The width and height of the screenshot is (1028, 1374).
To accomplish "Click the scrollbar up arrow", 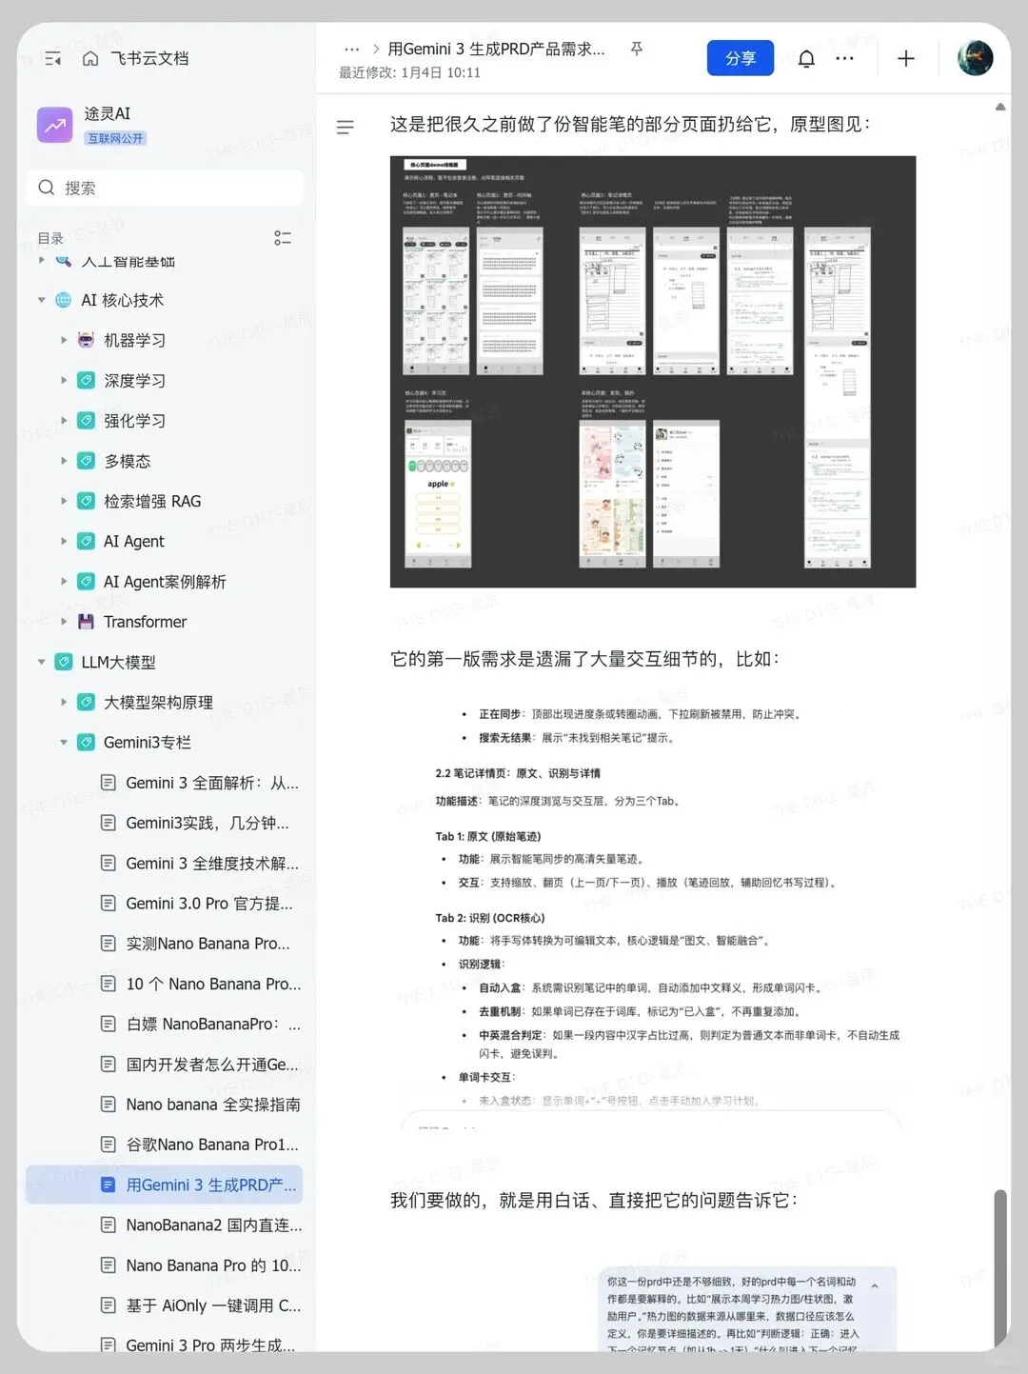I will click(1000, 107).
